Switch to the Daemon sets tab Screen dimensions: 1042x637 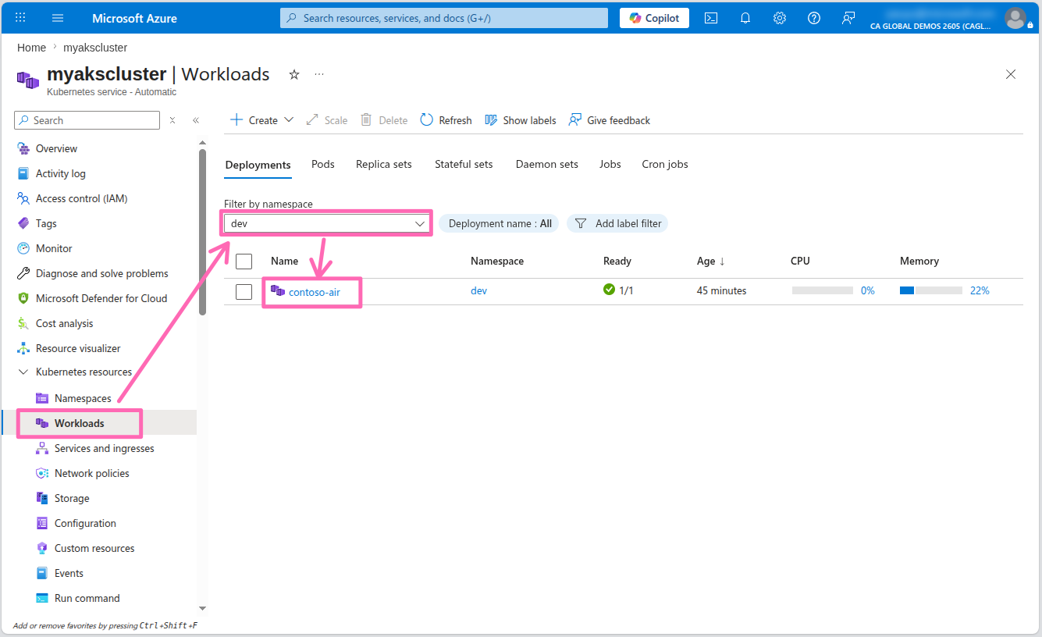click(547, 164)
